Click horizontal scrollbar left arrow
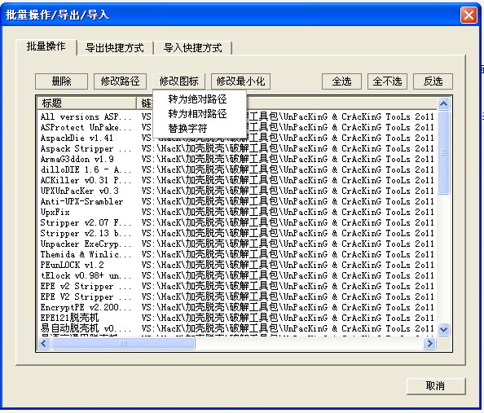 click(44, 343)
